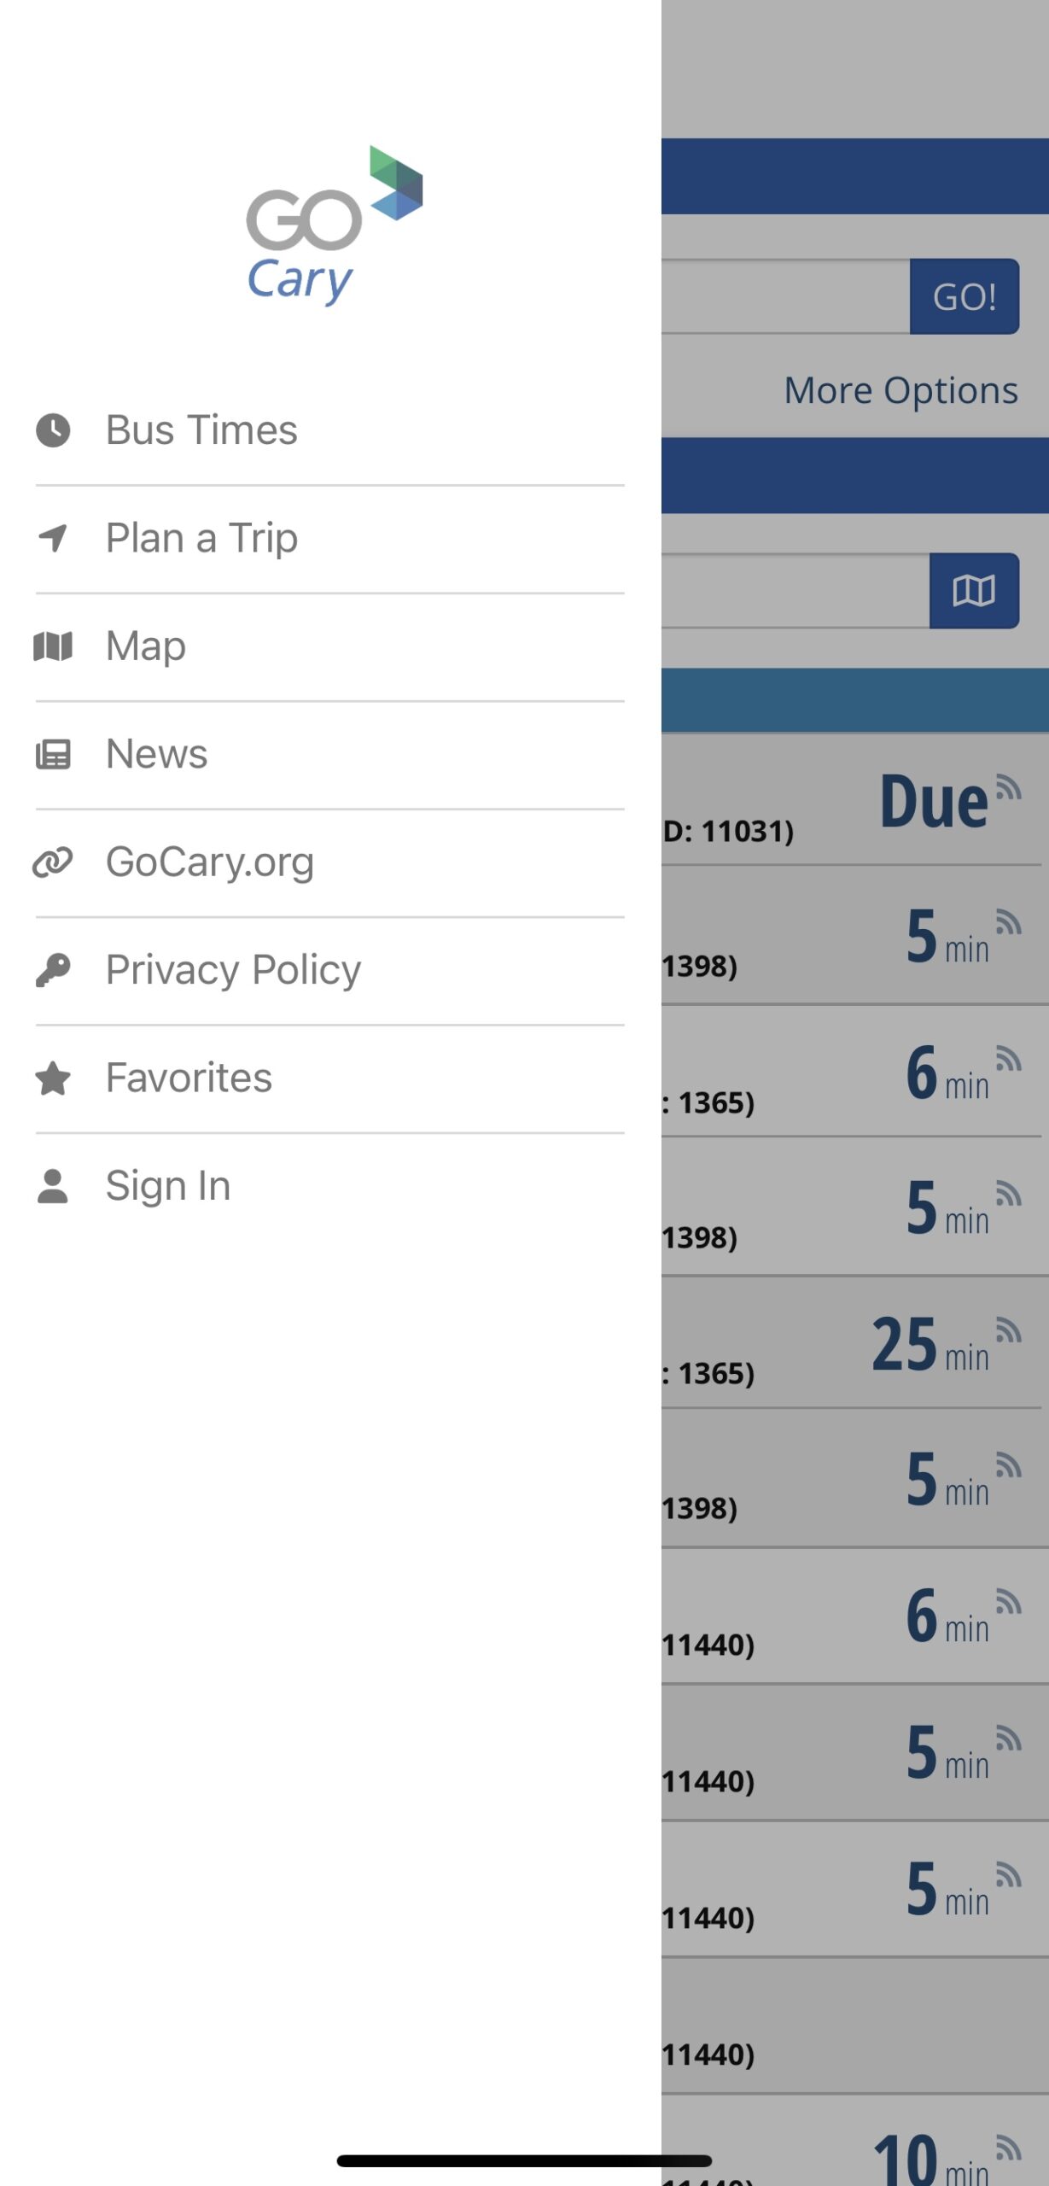Open the Bus Times menu item
This screenshot has width=1049, height=2186.
329,430
